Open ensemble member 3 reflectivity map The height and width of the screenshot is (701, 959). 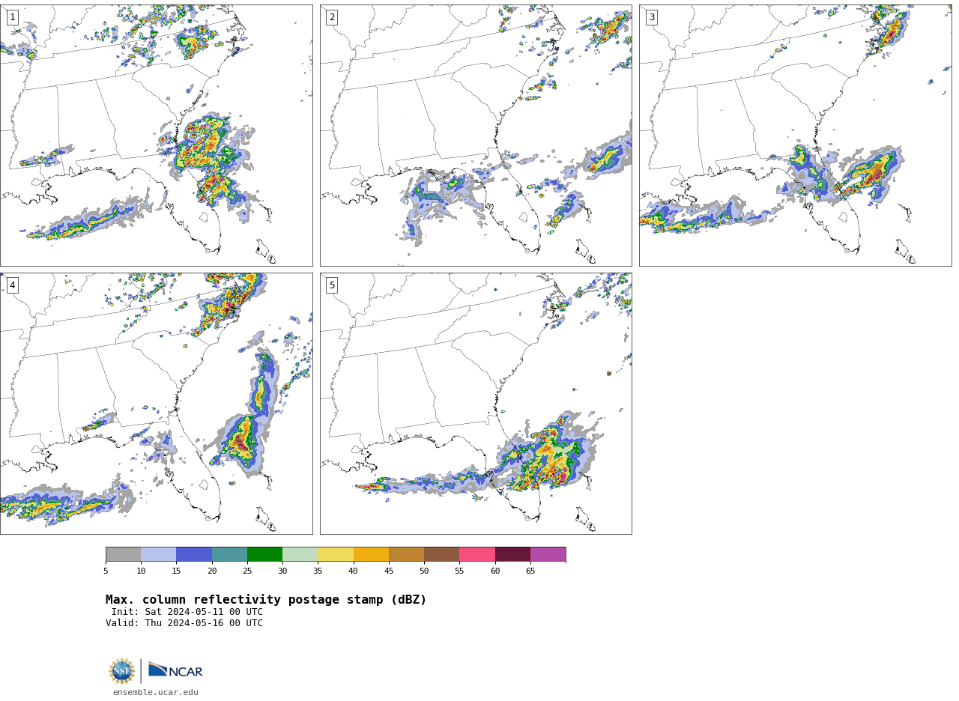pos(796,136)
